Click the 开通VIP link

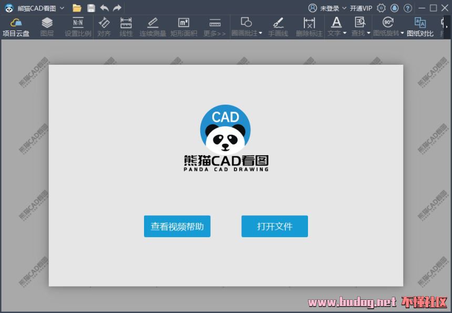(x=361, y=8)
